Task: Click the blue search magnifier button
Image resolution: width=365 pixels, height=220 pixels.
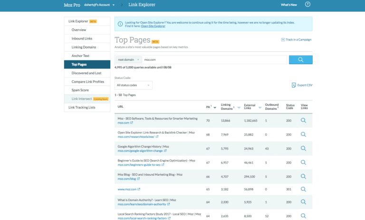Action: click(300, 59)
